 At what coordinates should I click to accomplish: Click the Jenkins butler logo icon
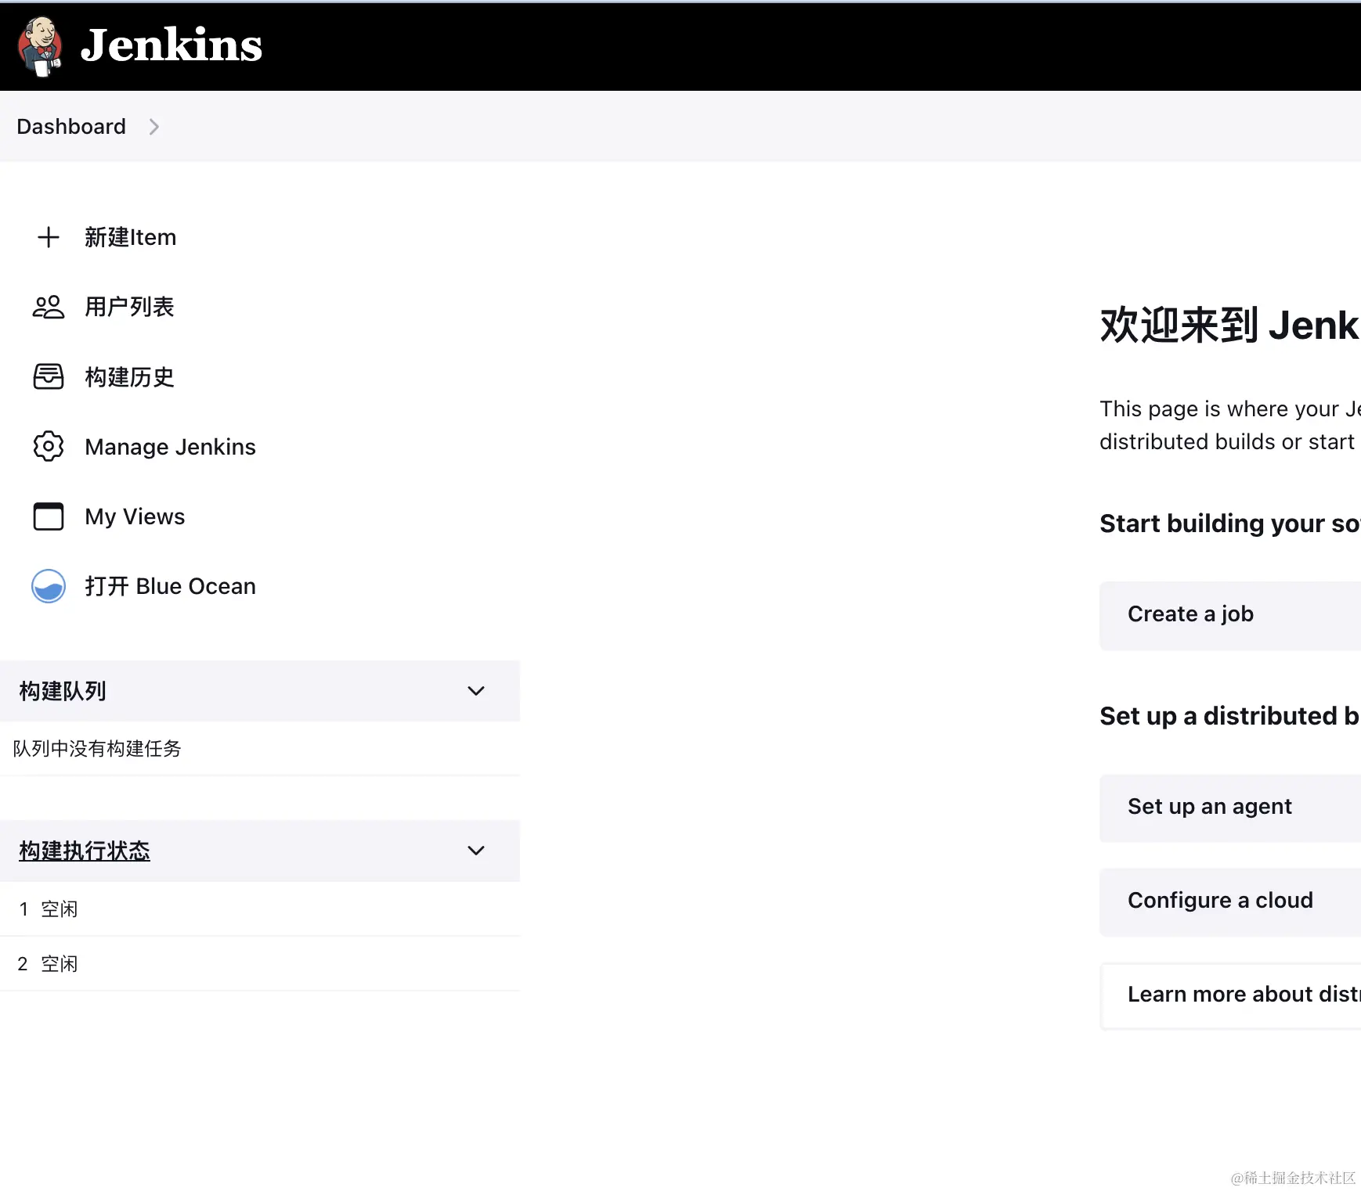(x=40, y=46)
